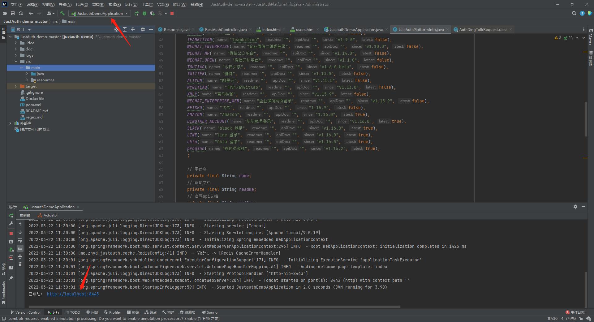The image size is (594, 322).
Task: Click the locate file crosshair icon
Action: (116, 29)
